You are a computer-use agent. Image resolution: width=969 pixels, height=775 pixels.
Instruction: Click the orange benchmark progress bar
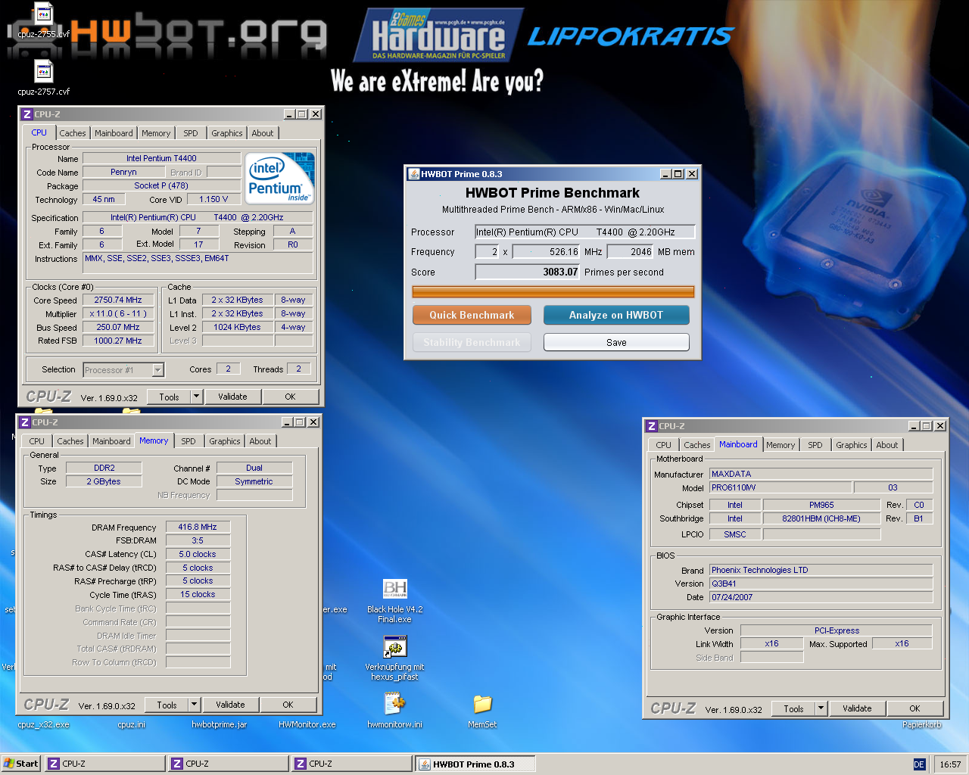[x=553, y=291]
